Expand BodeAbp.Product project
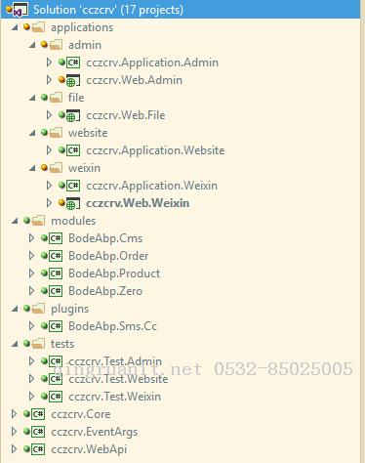365x463 pixels. [x=31, y=274]
